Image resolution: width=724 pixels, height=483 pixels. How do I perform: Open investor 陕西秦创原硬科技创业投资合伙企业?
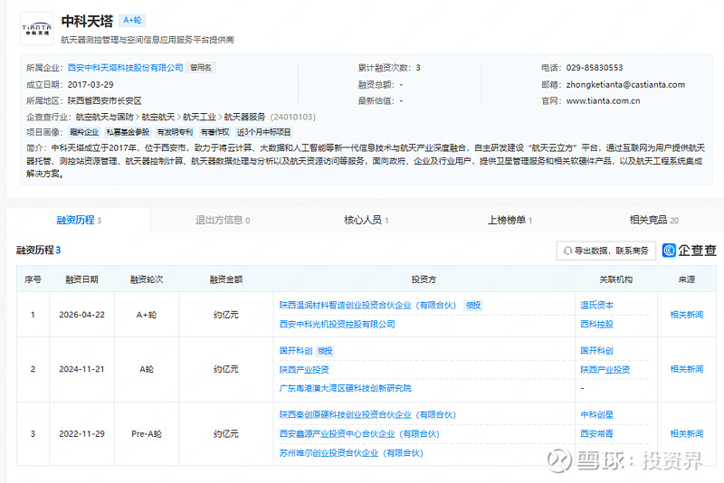click(x=367, y=415)
